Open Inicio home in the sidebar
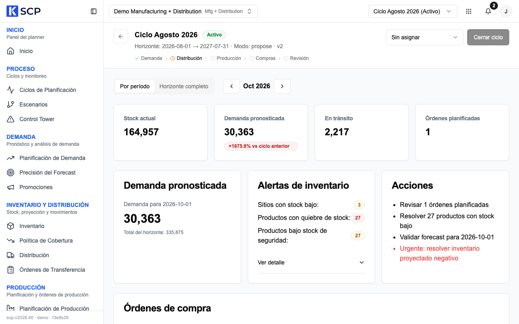Image resolution: width=519 pixels, height=324 pixels. click(x=51, y=51)
